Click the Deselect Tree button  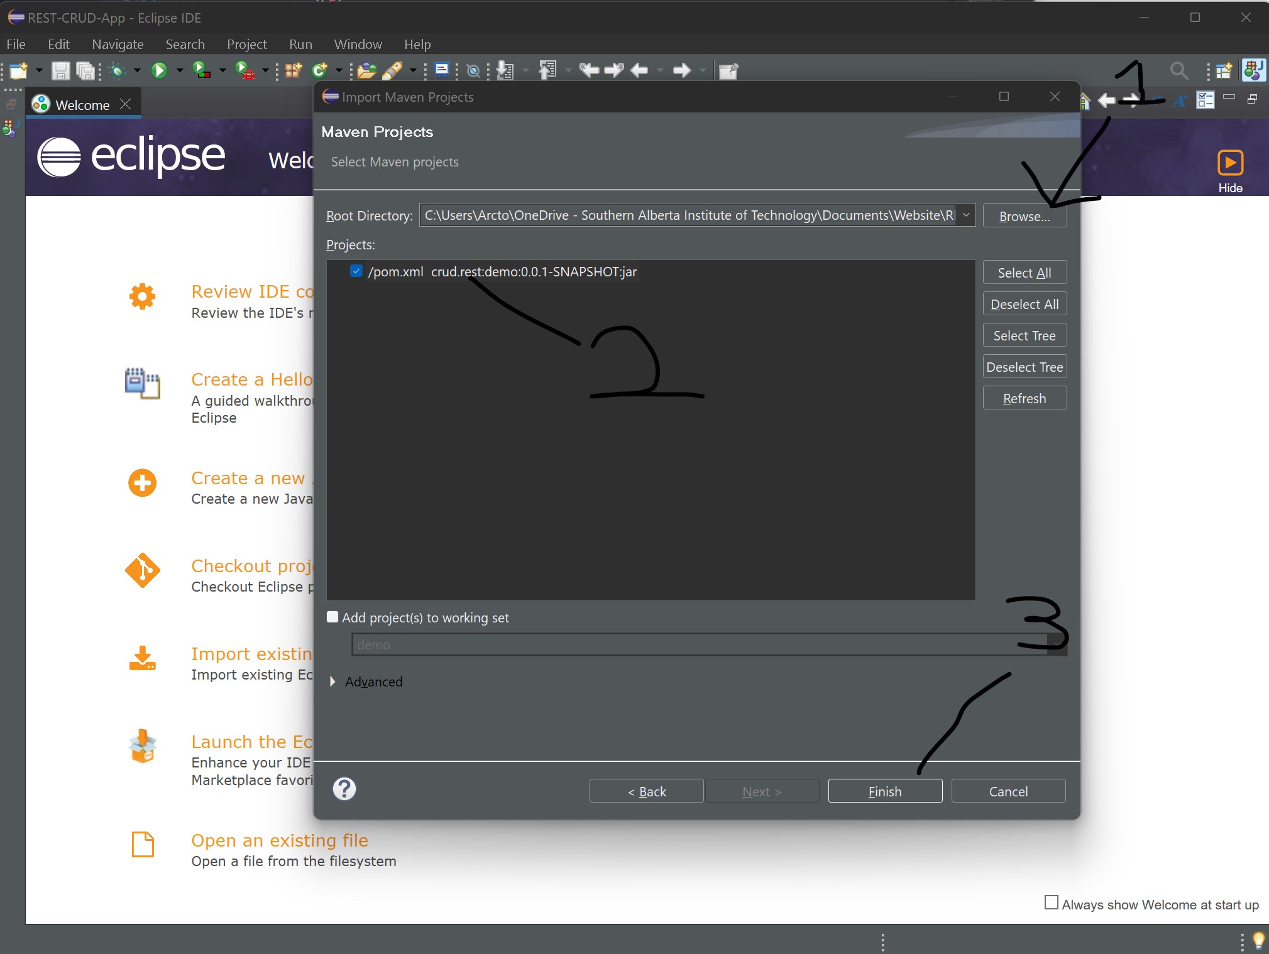(1025, 367)
